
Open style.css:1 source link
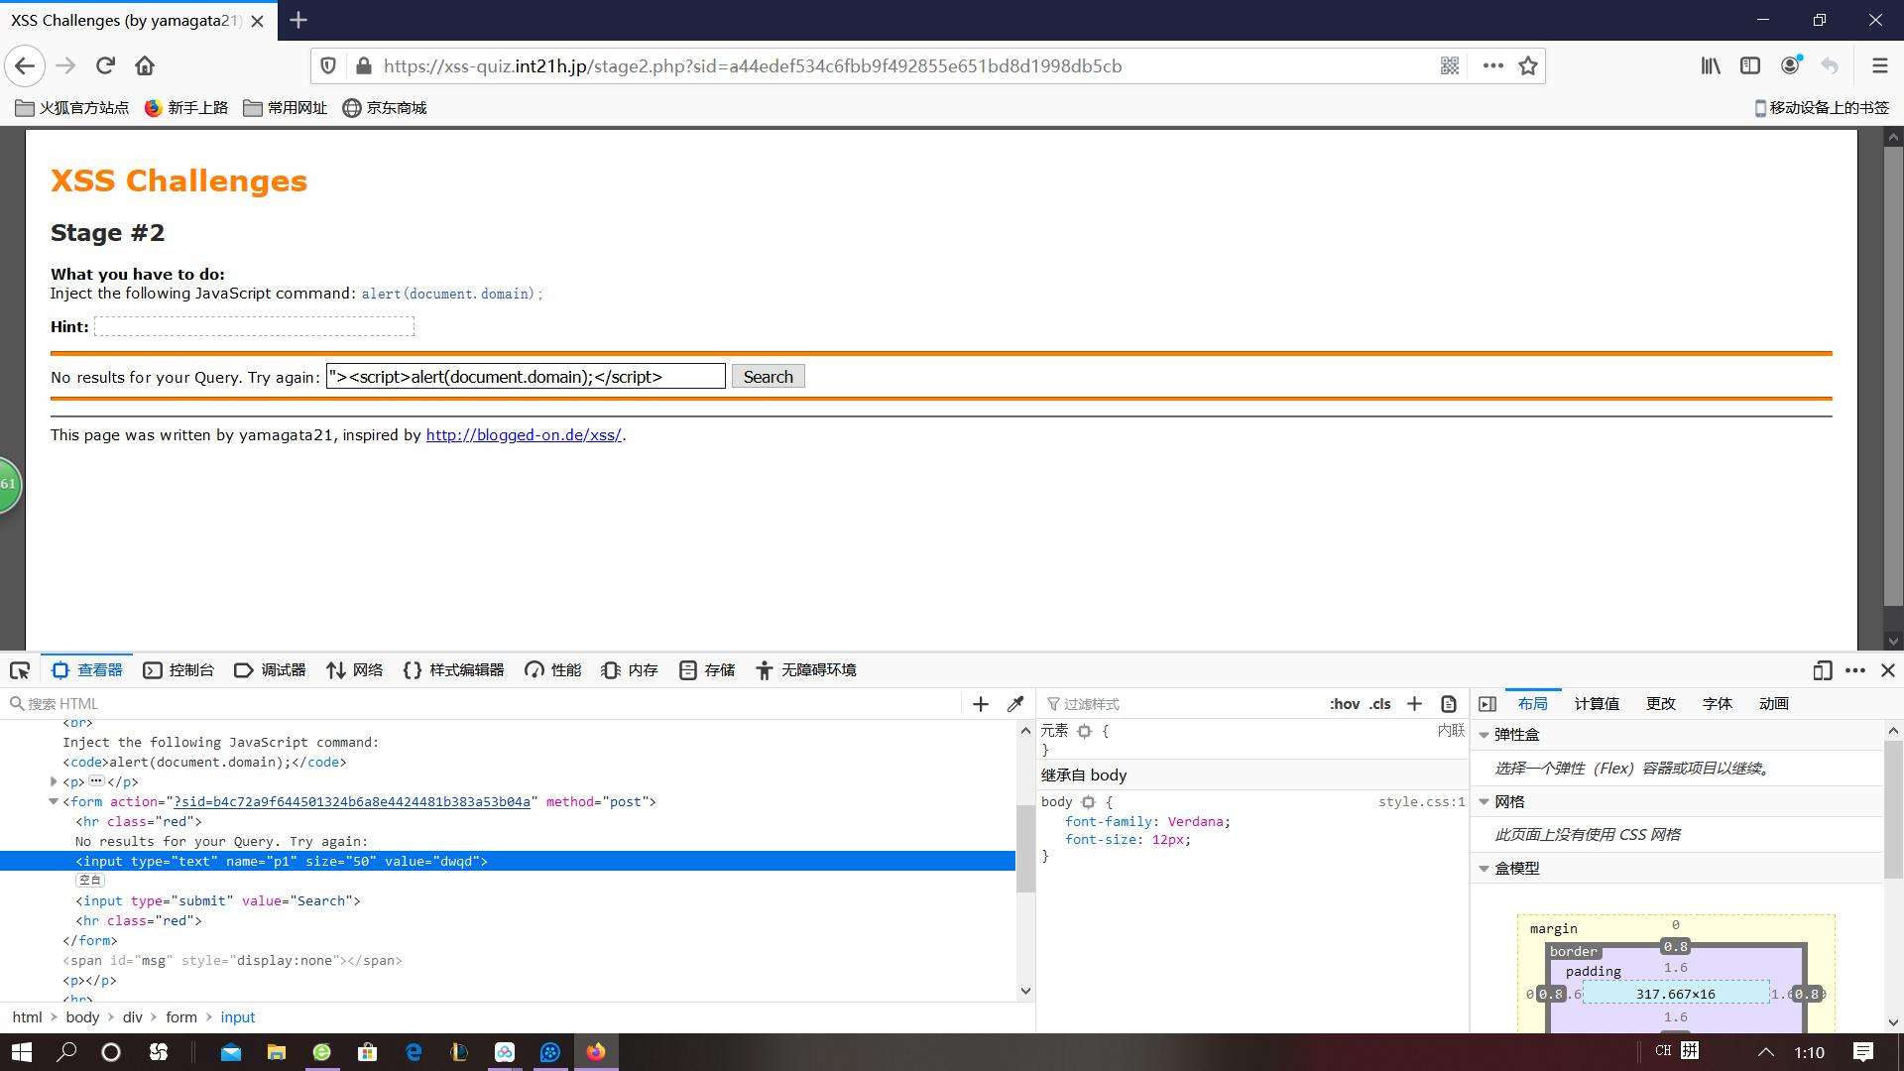pyautogui.click(x=1421, y=801)
